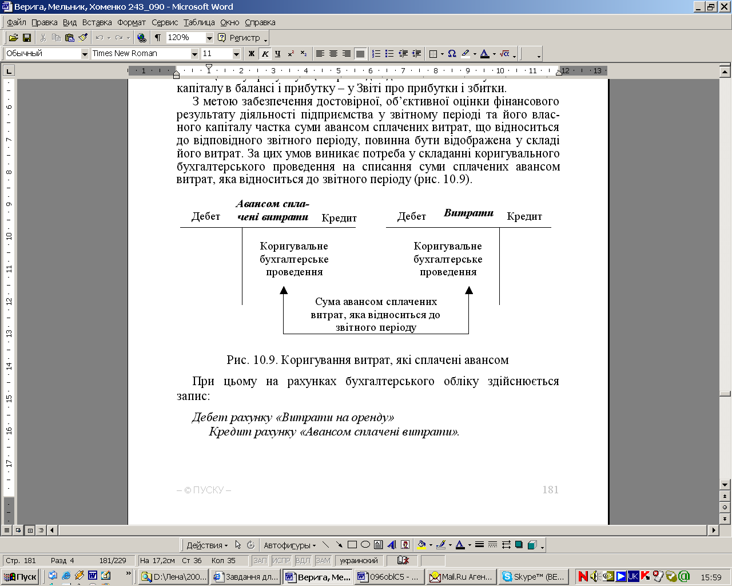This screenshot has height=586, width=732.
Task: Click the Пуск Start button
Action: click(20, 576)
